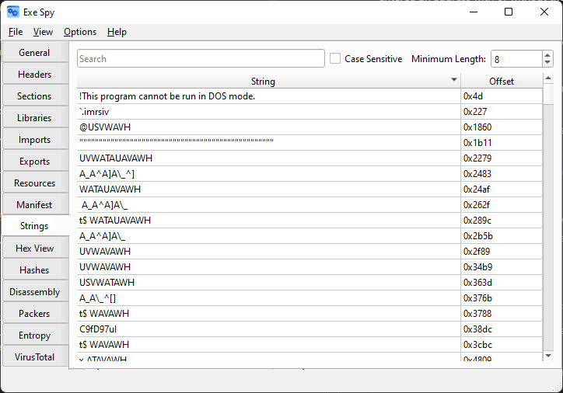Switch to the Hashes tab
The width and height of the screenshot is (563, 393).
pyautogui.click(x=35, y=270)
